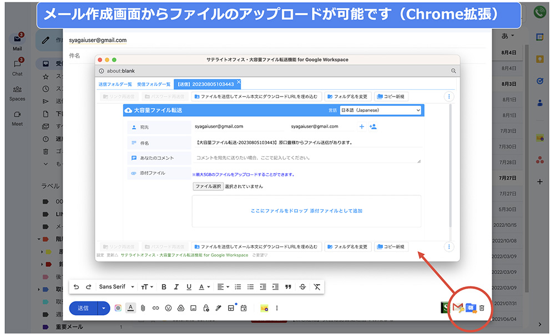Open Chat in Gmail left sidebar
The width and height of the screenshot is (555, 334).
pyautogui.click(x=17, y=67)
